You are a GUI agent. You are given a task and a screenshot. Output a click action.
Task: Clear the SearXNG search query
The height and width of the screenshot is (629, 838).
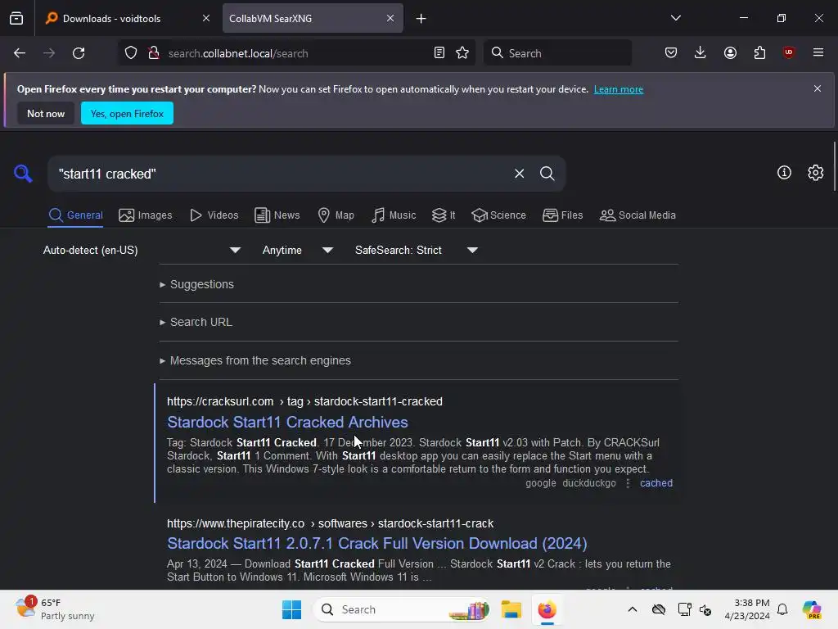(x=519, y=174)
